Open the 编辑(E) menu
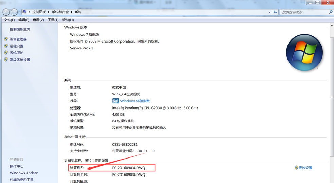Screen dimensions: 334x183 24,20
